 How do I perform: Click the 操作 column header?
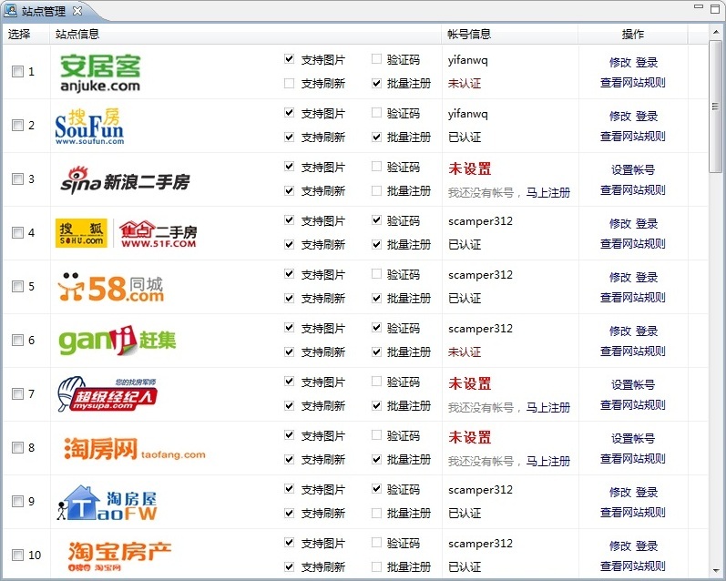click(633, 34)
